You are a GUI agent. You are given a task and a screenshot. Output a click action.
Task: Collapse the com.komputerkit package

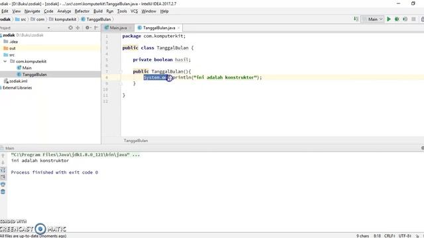pos(5,61)
